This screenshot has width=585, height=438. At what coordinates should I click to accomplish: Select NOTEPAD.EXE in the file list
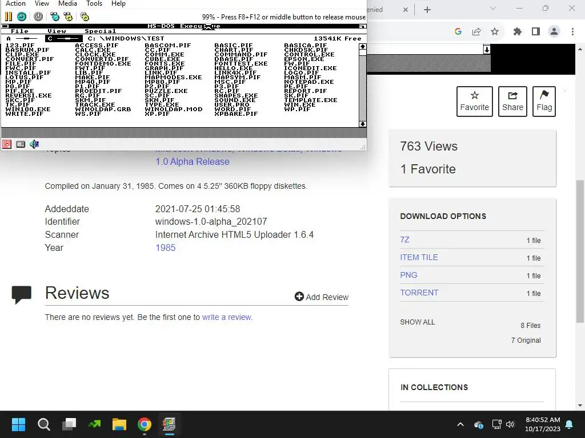pyautogui.click(x=309, y=82)
